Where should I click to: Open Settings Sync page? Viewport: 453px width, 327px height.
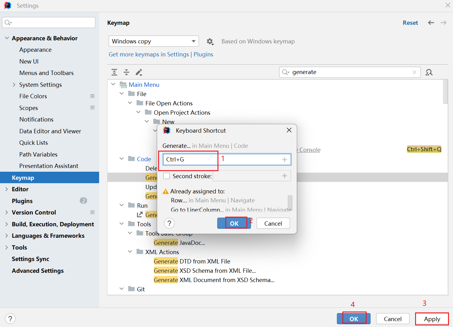30,259
